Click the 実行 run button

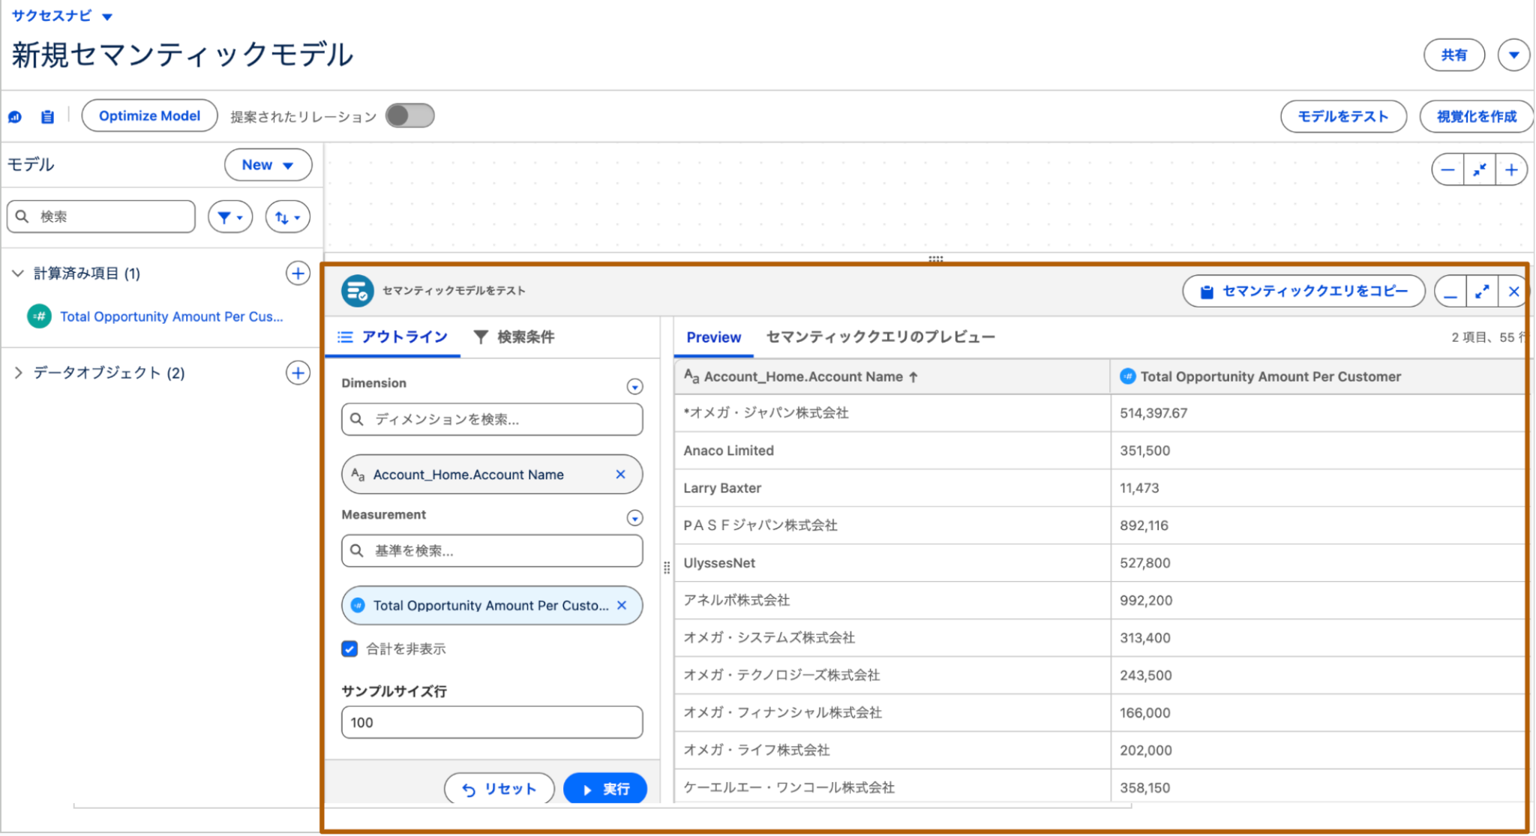click(x=604, y=789)
